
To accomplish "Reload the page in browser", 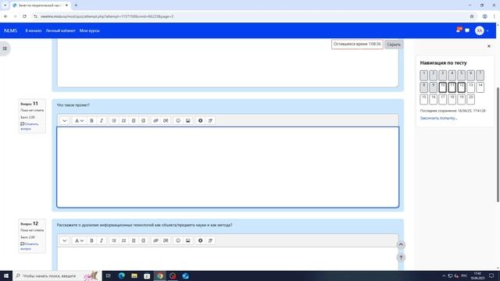I will point(24,16).
